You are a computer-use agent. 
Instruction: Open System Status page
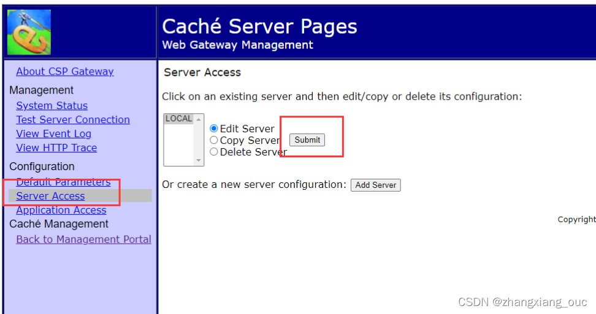52,105
